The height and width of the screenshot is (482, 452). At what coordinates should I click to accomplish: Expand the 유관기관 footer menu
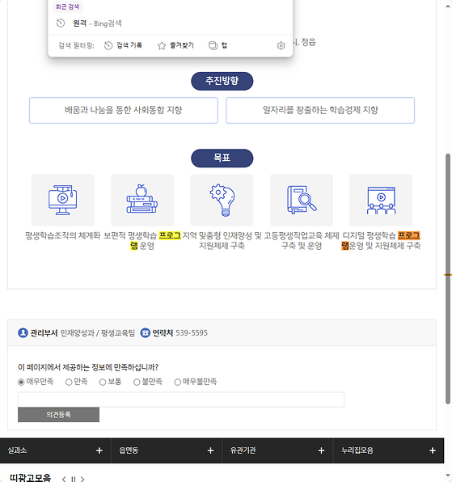278,450
